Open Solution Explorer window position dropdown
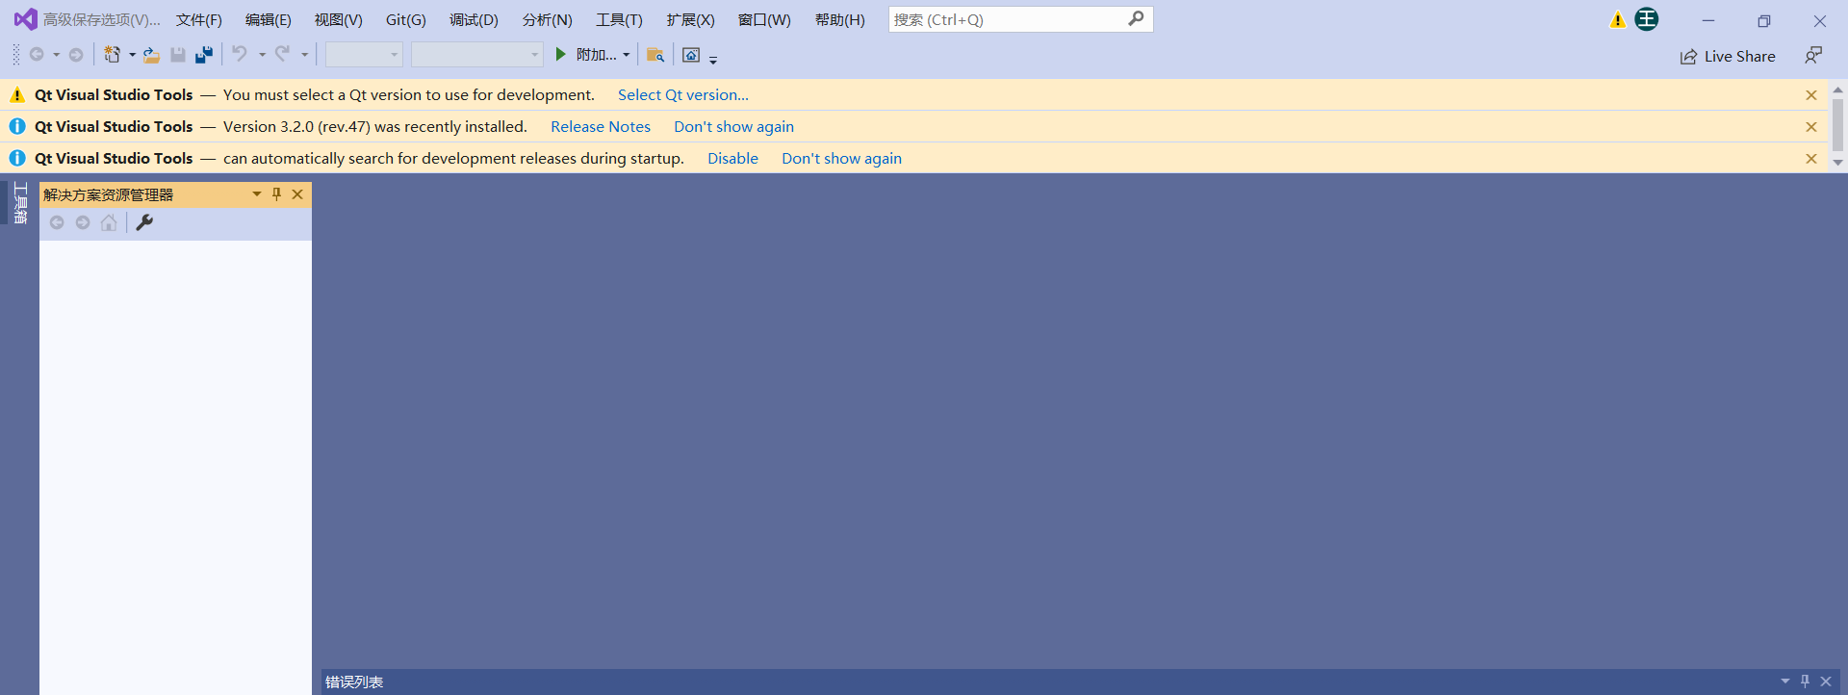 256,194
